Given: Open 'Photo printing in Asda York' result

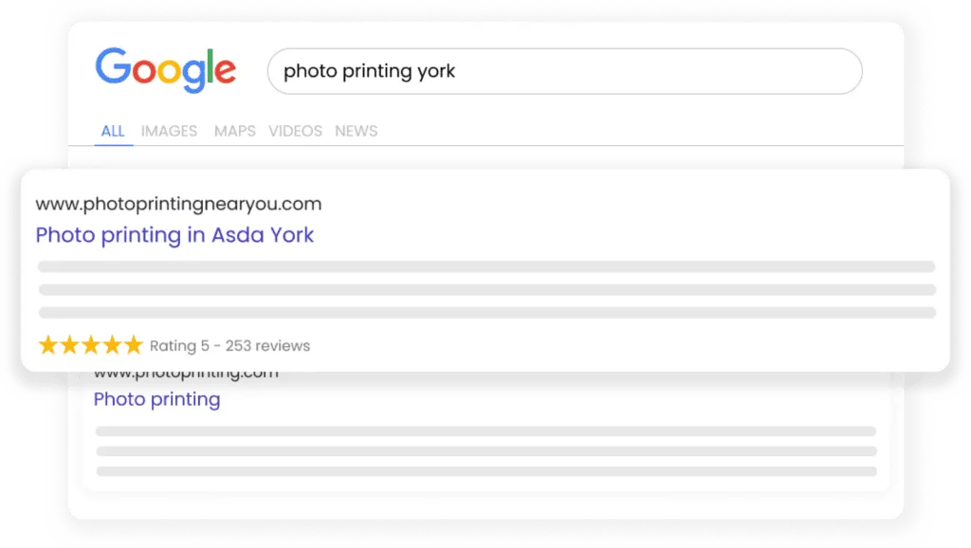Looking at the screenshot, I should (x=174, y=235).
